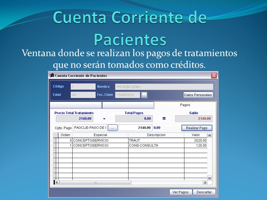Image resolution: width=267 pixels, height=200 pixels.
Task: Click the Datos Personales button
Action: (198, 95)
